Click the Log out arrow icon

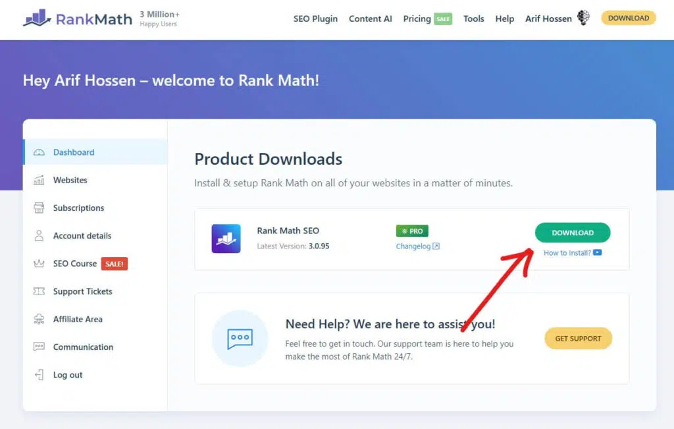[x=40, y=374]
